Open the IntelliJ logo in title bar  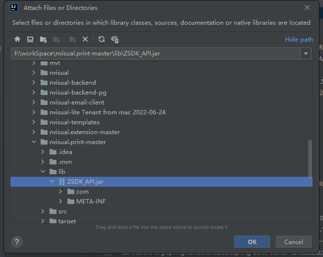click(14, 7)
